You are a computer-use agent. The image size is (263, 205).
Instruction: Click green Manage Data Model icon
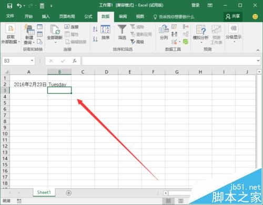tap(186, 42)
